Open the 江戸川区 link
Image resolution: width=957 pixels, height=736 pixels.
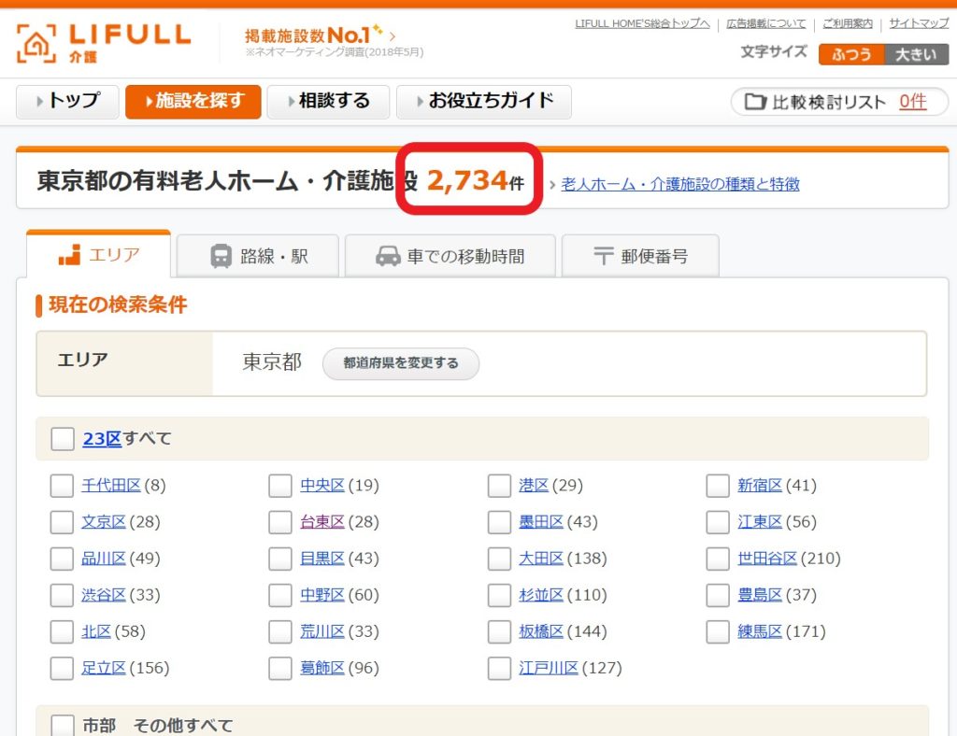pos(549,669)
